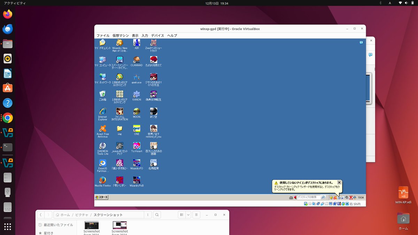Open the ヘルプ menu
This screenshot has height=235, width=418.
172,36
